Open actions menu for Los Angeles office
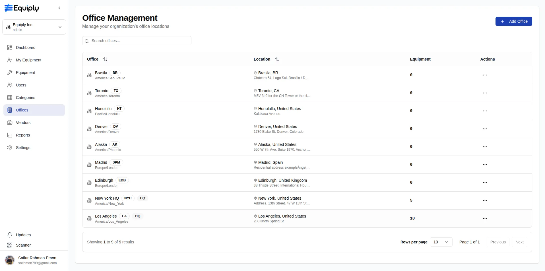The width and height of the screenshot is (545, 271). tap(485, 218)
